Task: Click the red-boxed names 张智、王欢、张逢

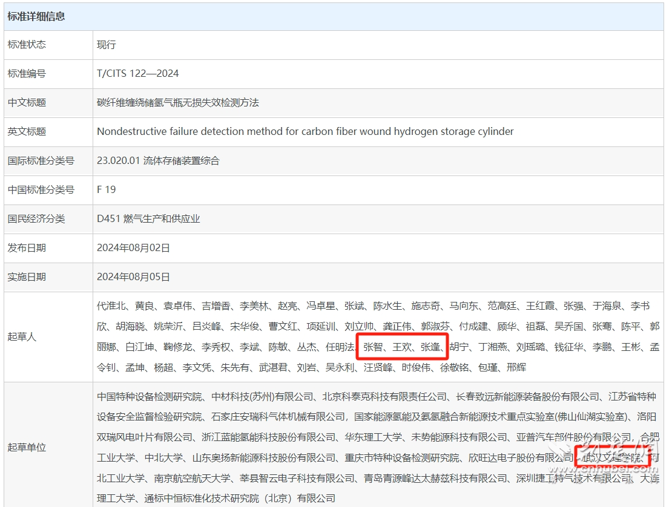Action: click(402, 347)
